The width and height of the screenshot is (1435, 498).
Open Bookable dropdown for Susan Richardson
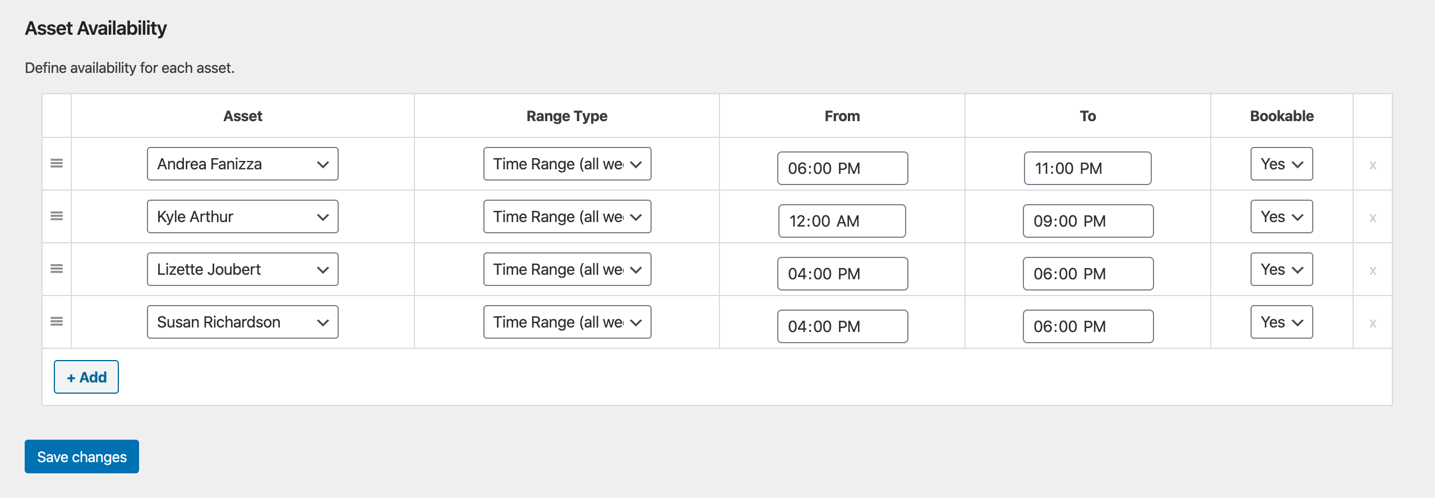[x=1281, y=322]
